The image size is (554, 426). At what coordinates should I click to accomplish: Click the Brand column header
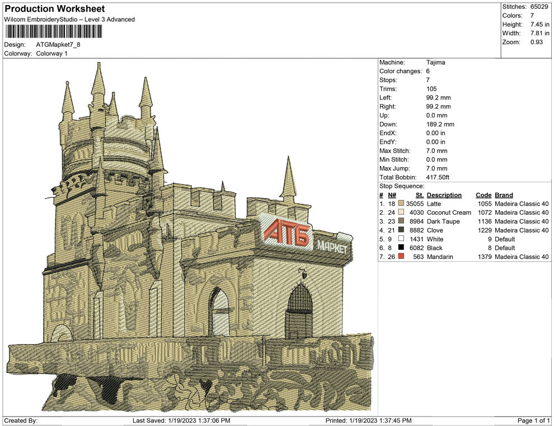pyautogui.click(x=504, y=195)
